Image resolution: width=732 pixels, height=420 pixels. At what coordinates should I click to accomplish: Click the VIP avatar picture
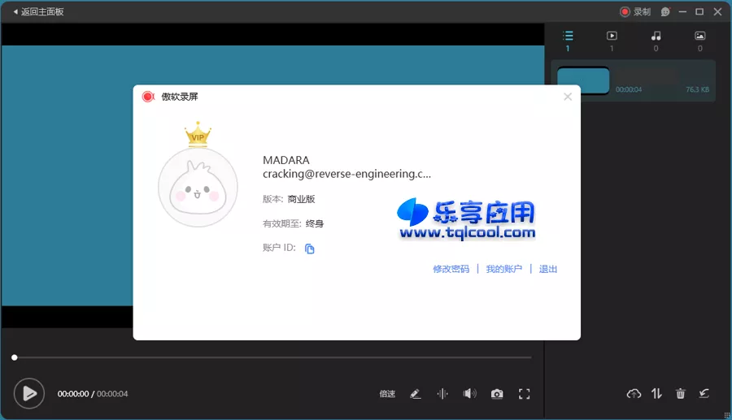(x=198, y=188)
